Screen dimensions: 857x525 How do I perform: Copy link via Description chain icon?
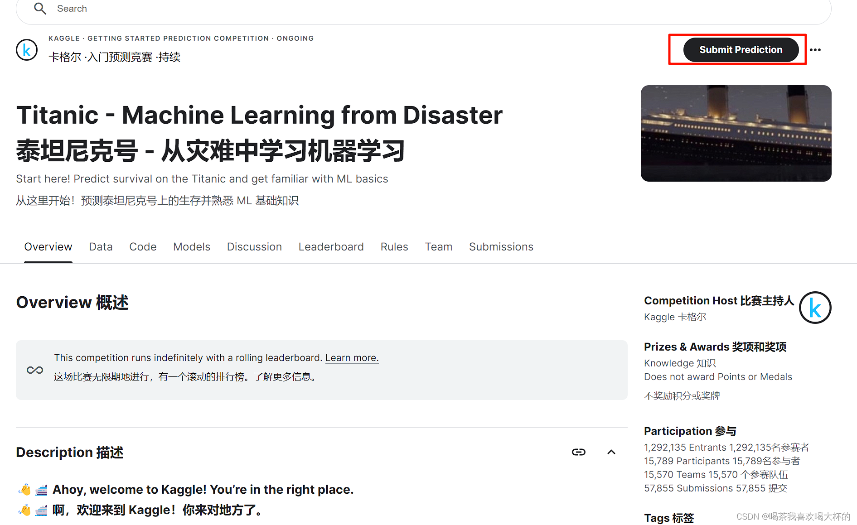(579, 452)
